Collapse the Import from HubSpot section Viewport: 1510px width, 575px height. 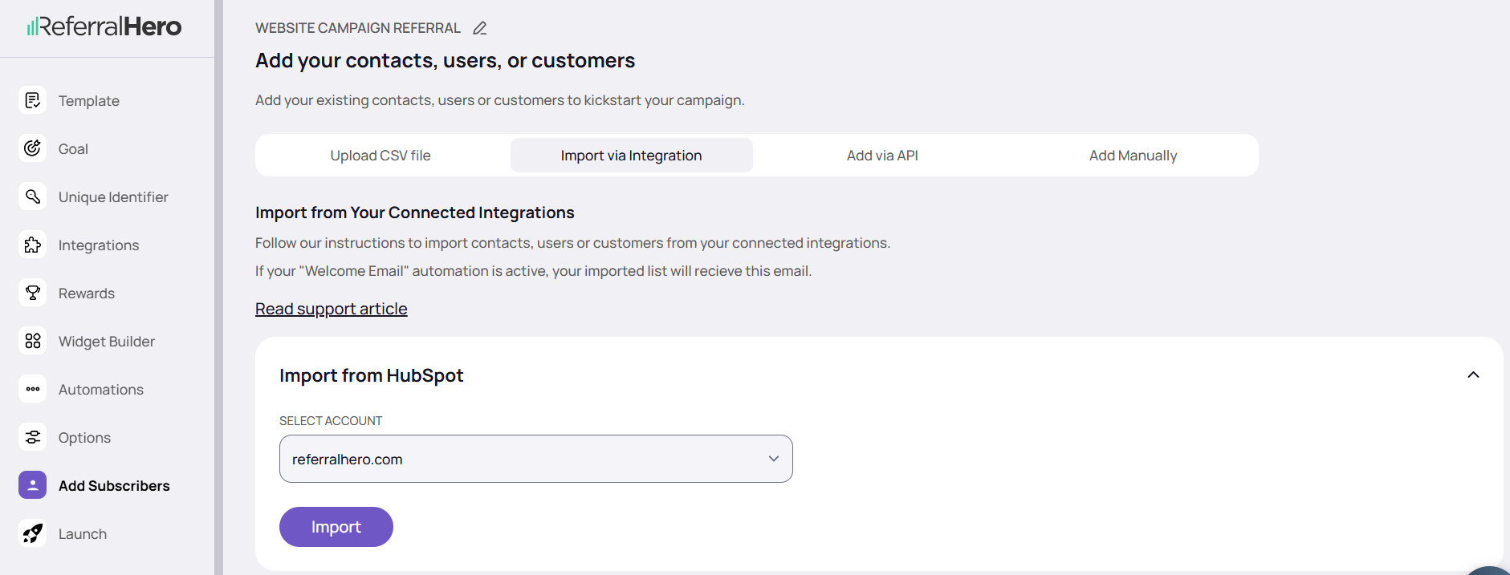click(x=1473, y=375)
